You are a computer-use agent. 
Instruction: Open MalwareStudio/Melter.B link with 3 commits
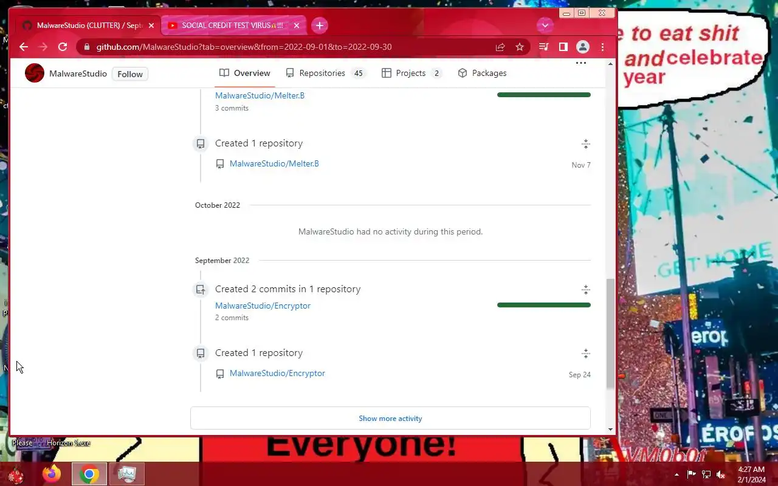coord(260,95)
